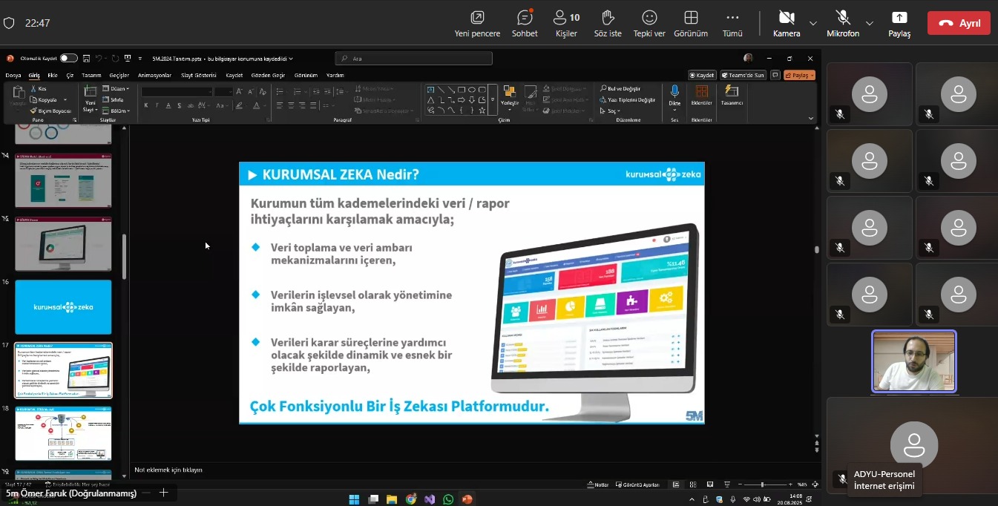
Task: Click in the Ara search box
Action: 413,58
